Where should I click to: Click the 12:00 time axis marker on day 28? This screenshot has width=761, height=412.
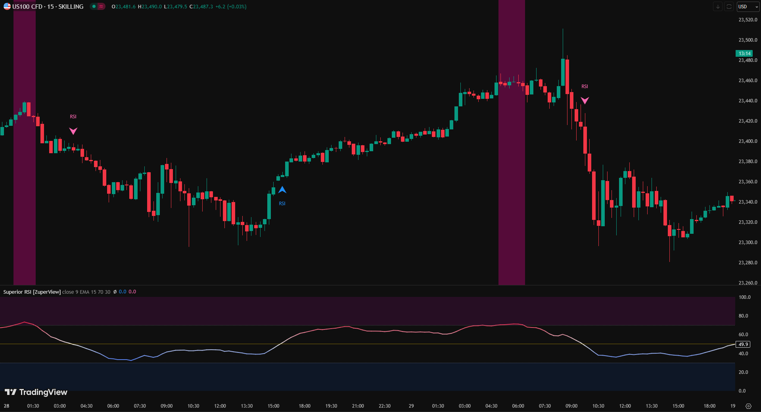(220, 406)
